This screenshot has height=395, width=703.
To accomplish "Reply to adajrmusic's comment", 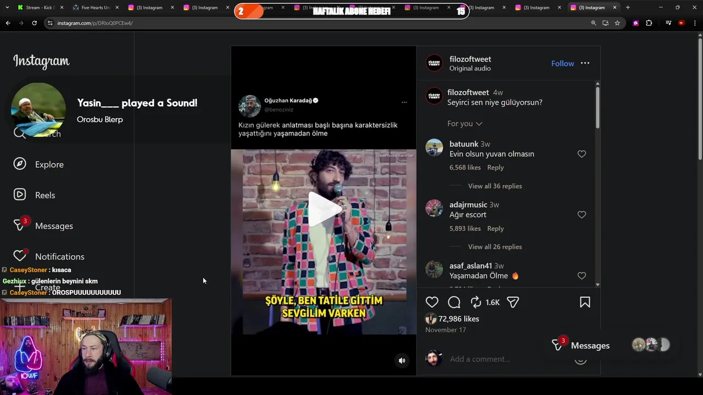I will tap(495, 229).
